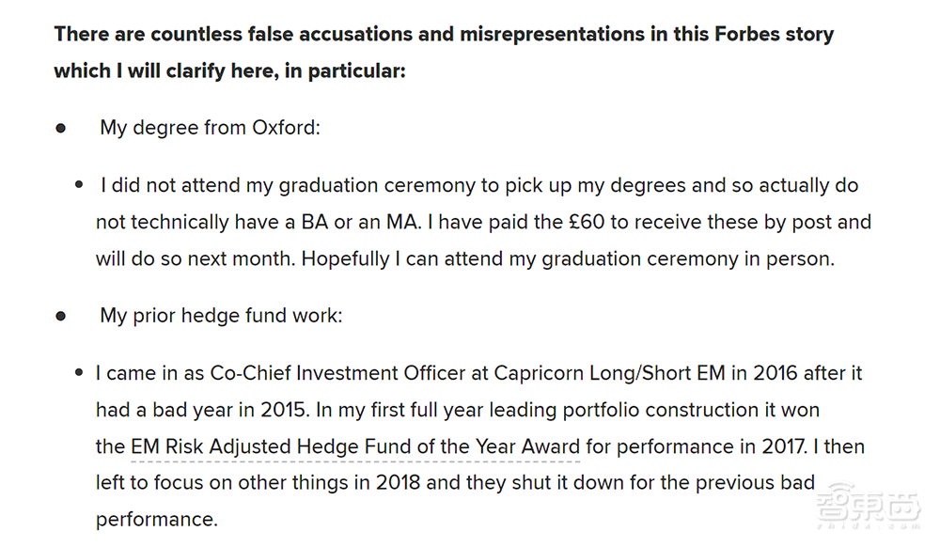Image resolution: width=940 pixels, height=547 pixels.
Task: Click the "Capricorn Long/Short EM" fund name
Action: (610, 373)
